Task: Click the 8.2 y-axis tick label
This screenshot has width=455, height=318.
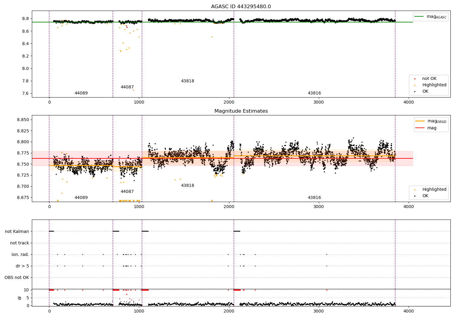Action: tap(25, 56)
